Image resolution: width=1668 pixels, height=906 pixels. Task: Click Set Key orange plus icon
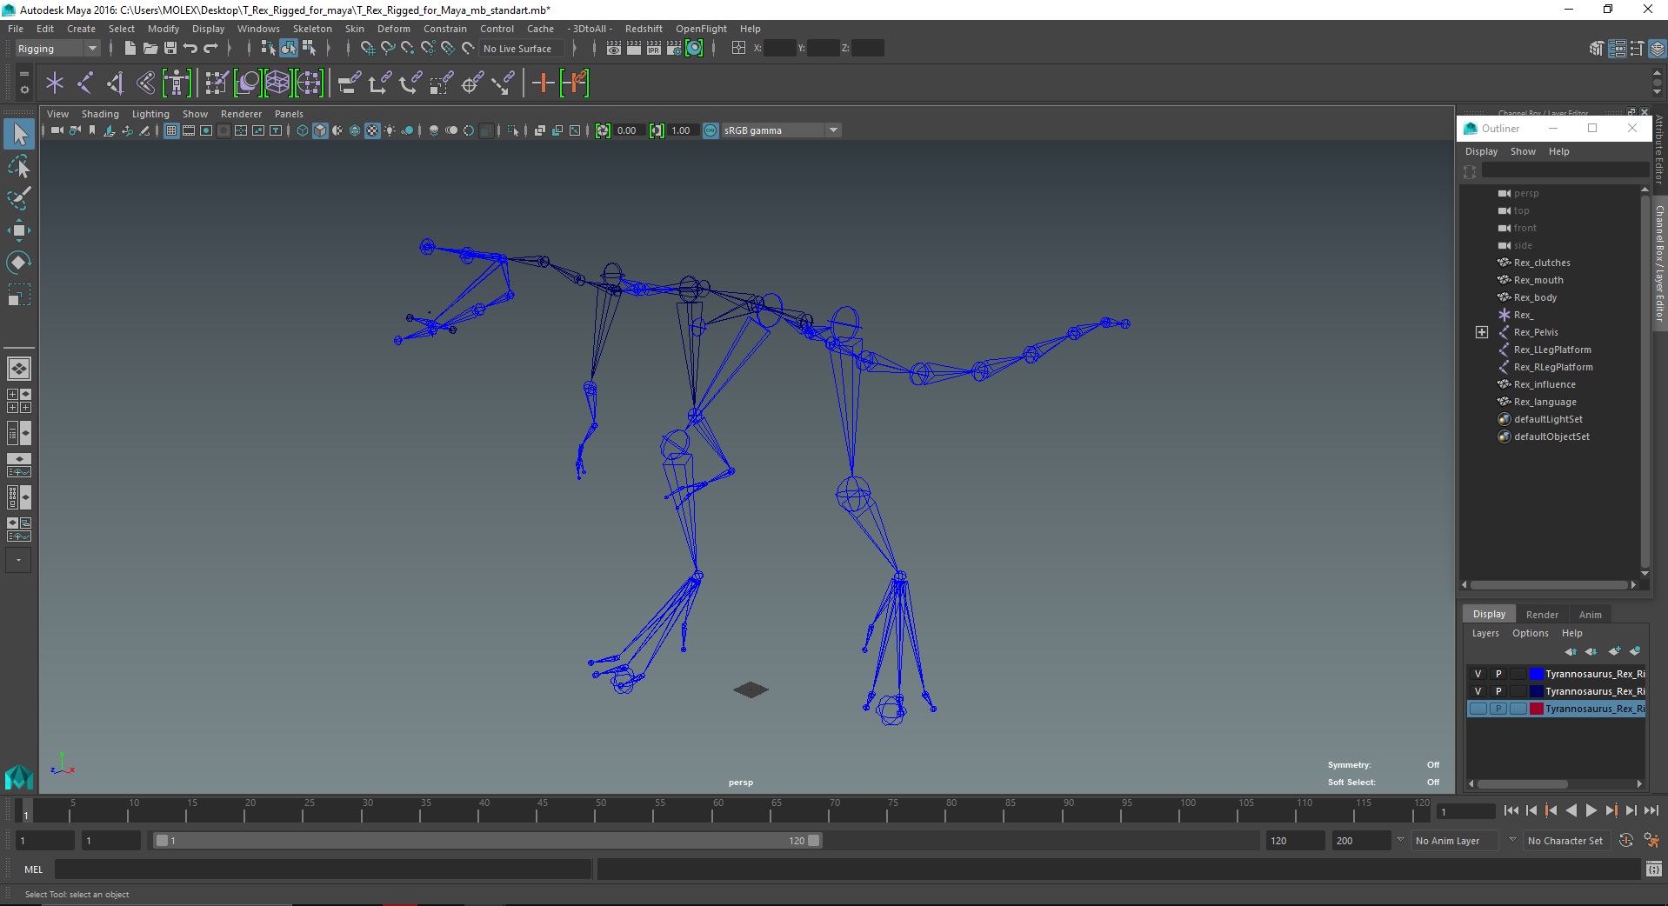click(x=543, y=83)
